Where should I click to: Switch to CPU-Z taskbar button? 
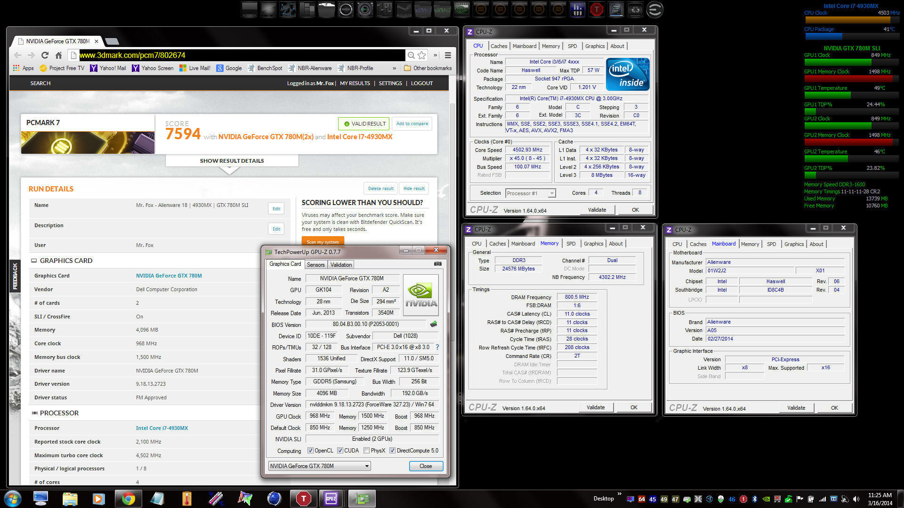(x=331, y=499)
